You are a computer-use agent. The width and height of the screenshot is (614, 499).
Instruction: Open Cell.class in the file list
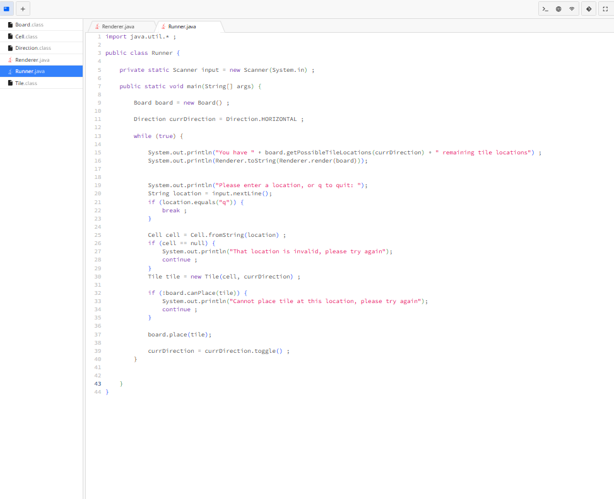pos(25,36)
